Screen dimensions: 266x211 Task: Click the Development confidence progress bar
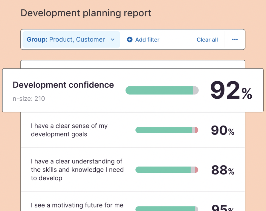coord(162,90)
